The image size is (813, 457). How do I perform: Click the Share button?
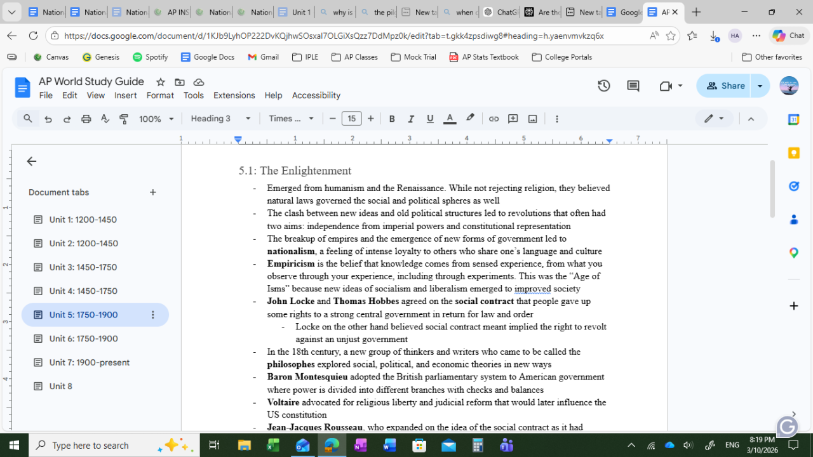click(725, 86)
